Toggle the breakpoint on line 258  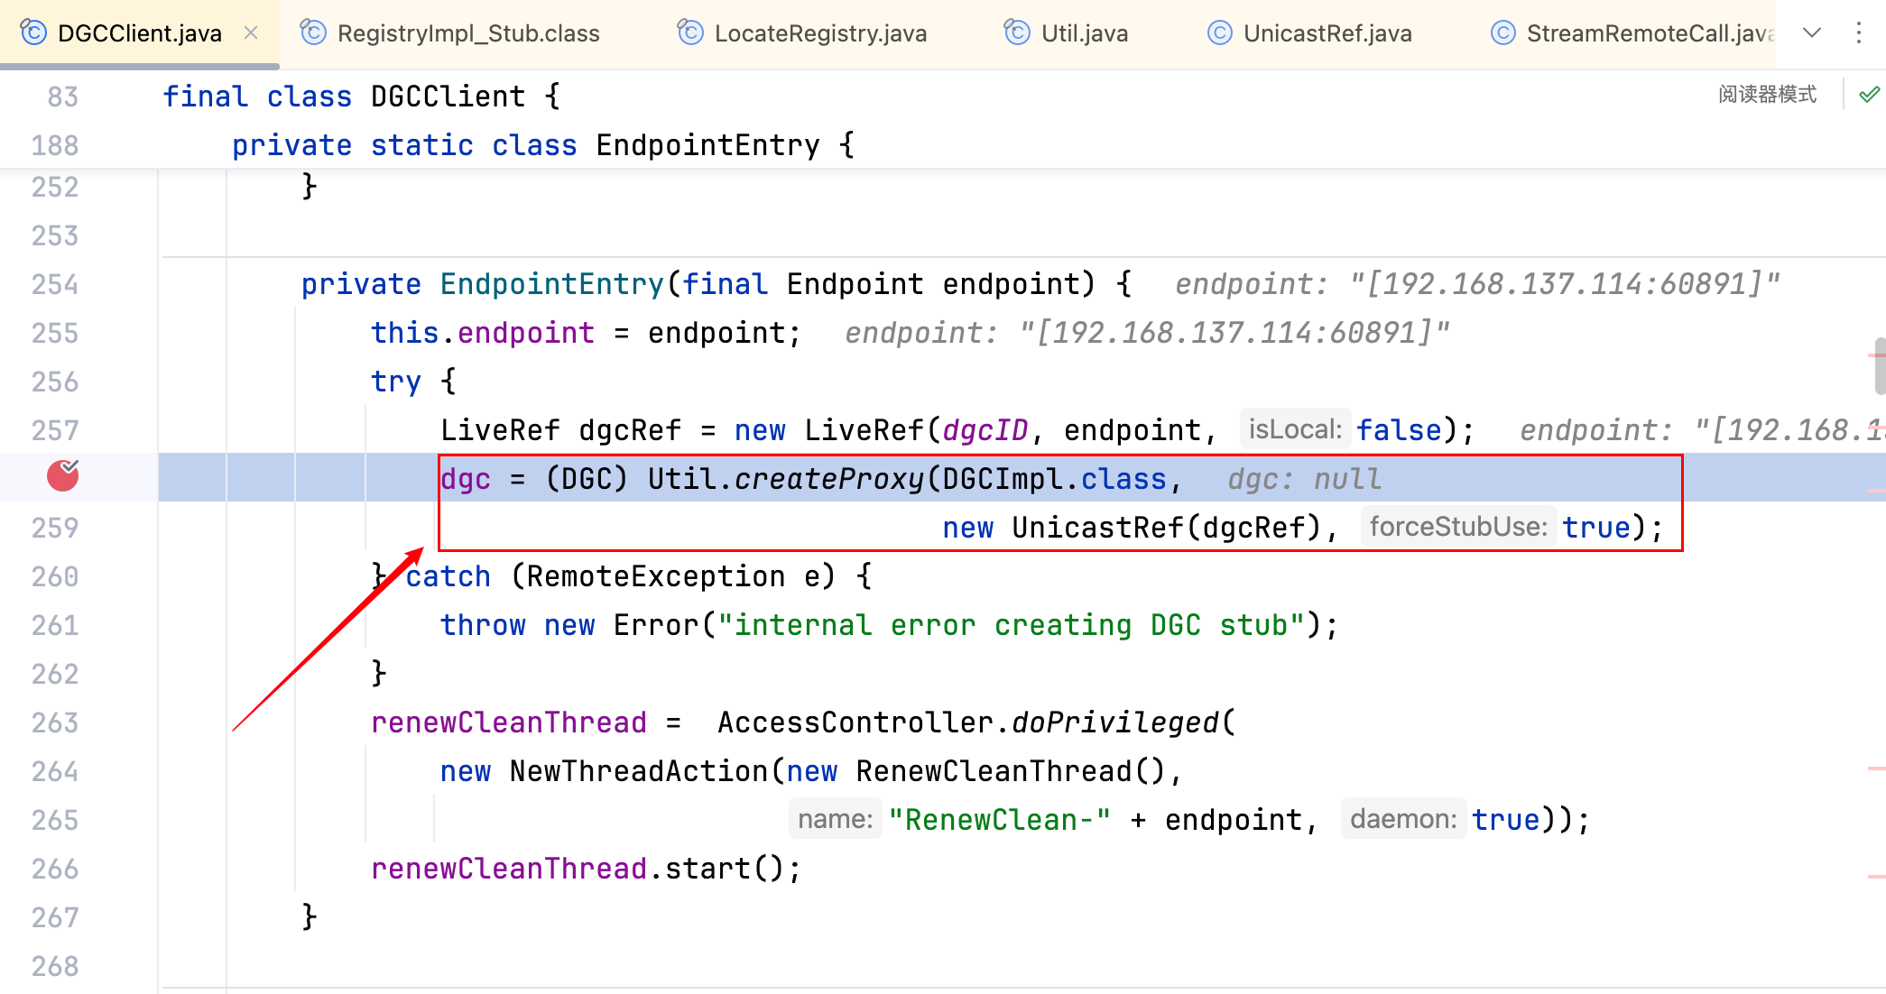[x=62, y=476]
